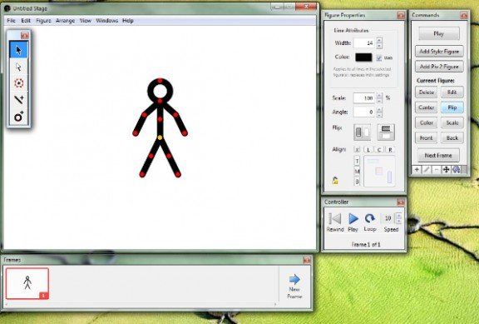Toggle the checkbox next to Color swatch
This screenshot has width=479, height=324.
point(379,57)
